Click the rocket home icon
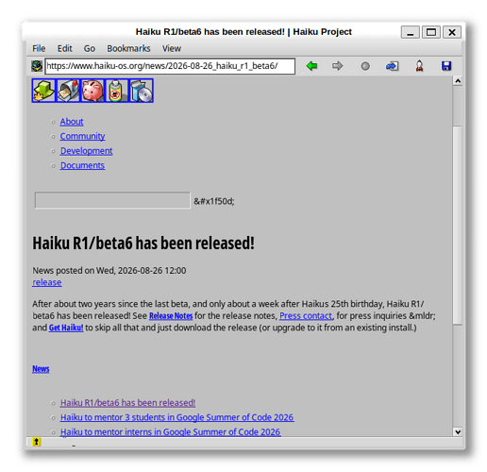This screenshot has height=472, width=487. pyautogui.click(x=419, y=66)
